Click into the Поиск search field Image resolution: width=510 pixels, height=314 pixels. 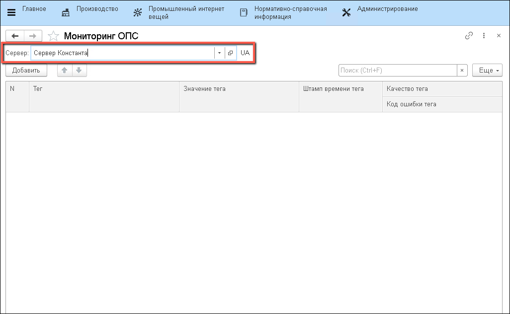coord(397,71)
